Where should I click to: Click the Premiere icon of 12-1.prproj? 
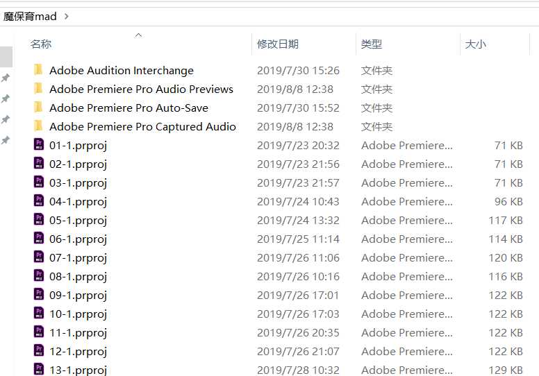39,350
